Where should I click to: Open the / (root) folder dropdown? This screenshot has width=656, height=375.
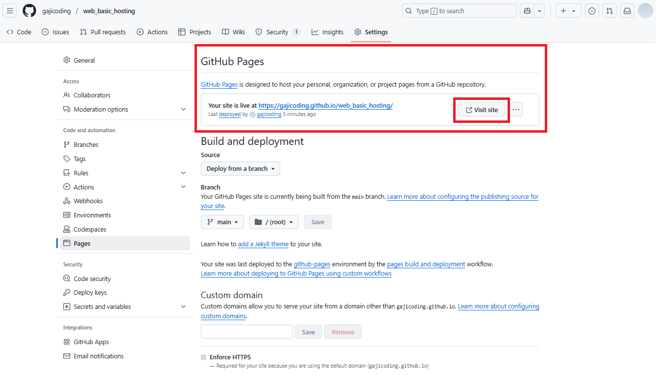[274, 222]
